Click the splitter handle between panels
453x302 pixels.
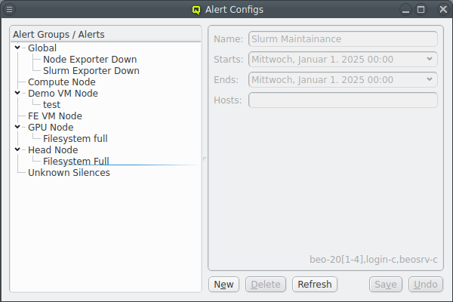[x=205, y=159]
